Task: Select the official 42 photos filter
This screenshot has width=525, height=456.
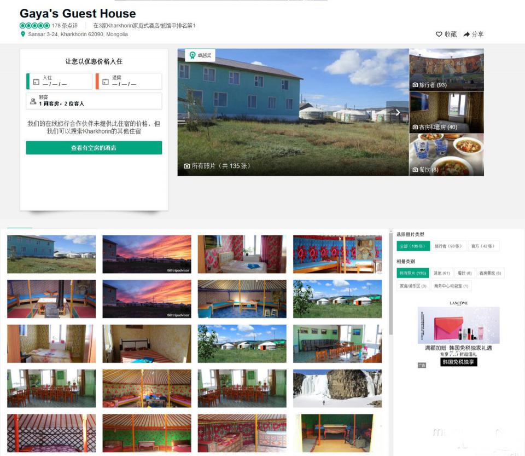Action: [483, 246]
